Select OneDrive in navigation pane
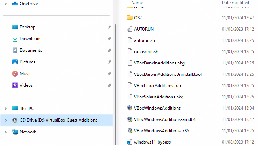Viewport: 258px width, 145px height. [x=29, y=4]
